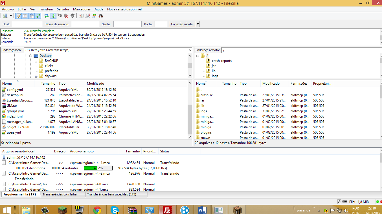Select the GM.rar archive icon
The image size is (382, 214).
click(x=4, y=106)
